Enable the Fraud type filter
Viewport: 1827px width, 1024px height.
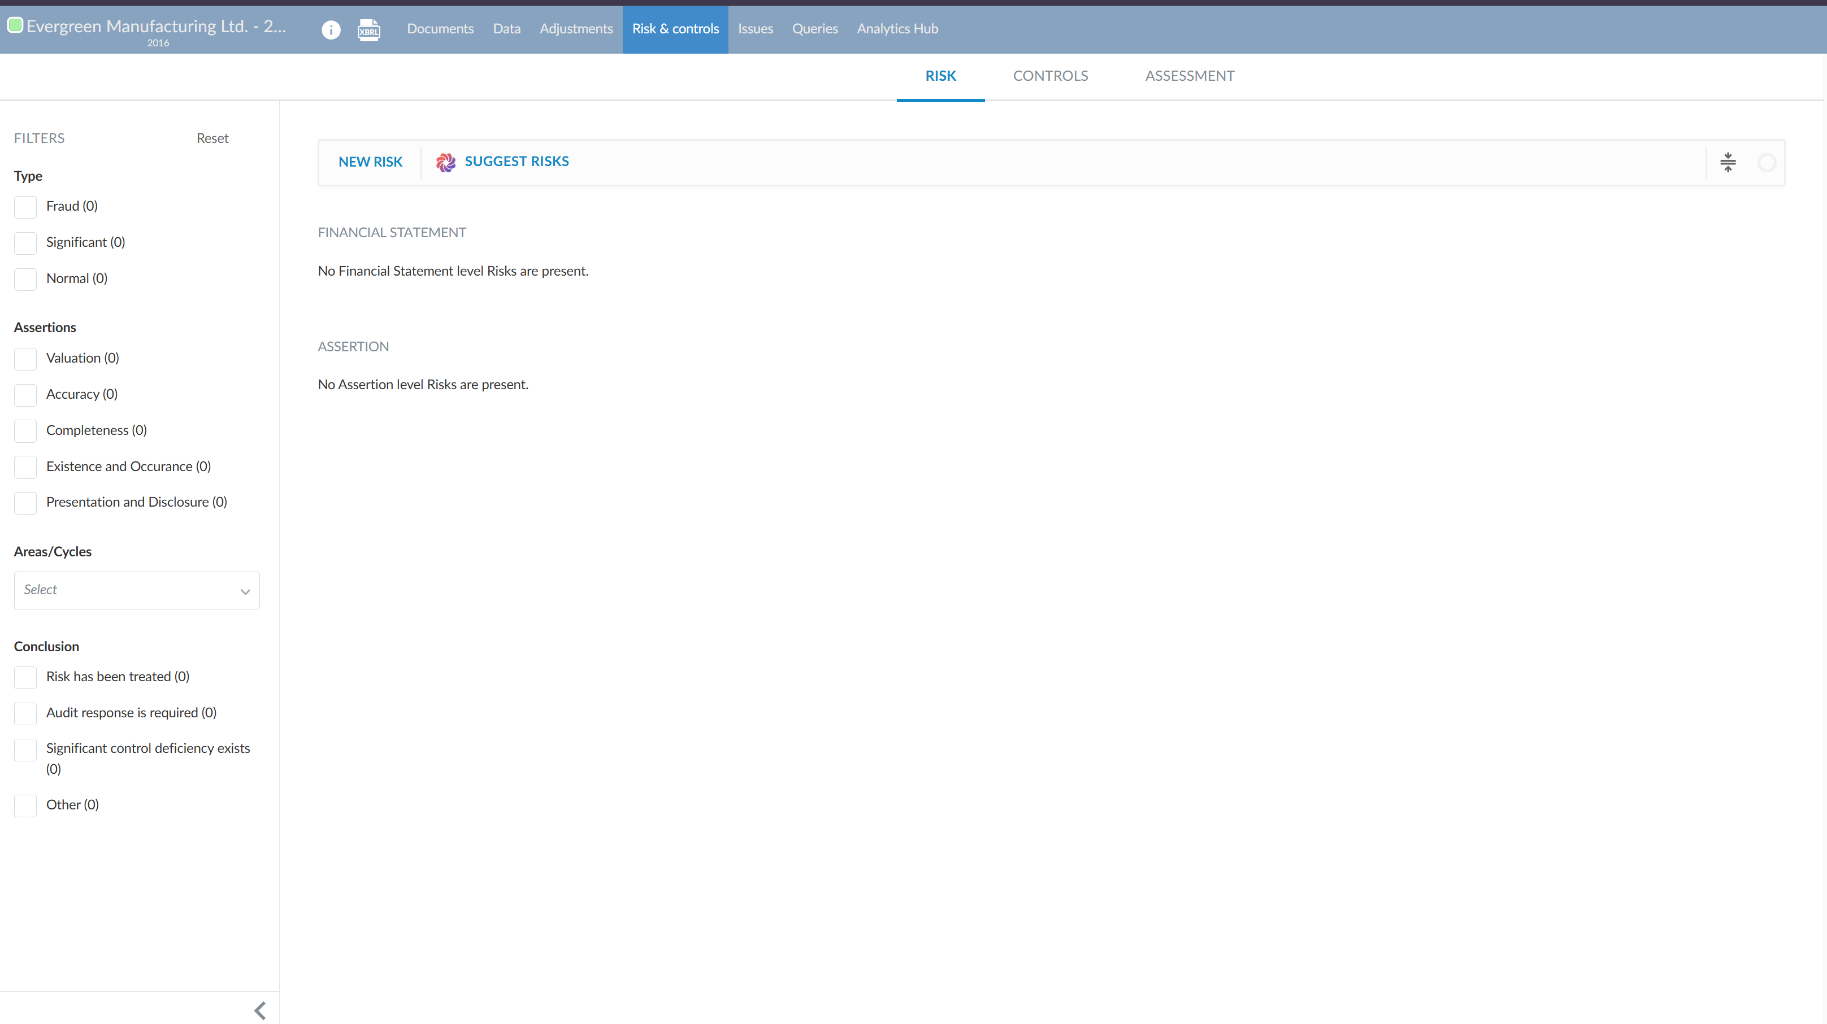(25, 207)
